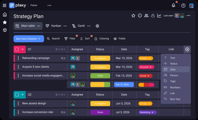Open Kanban tab options dots
This screenshot has height=120, width=198.
[x=65, y=26]
